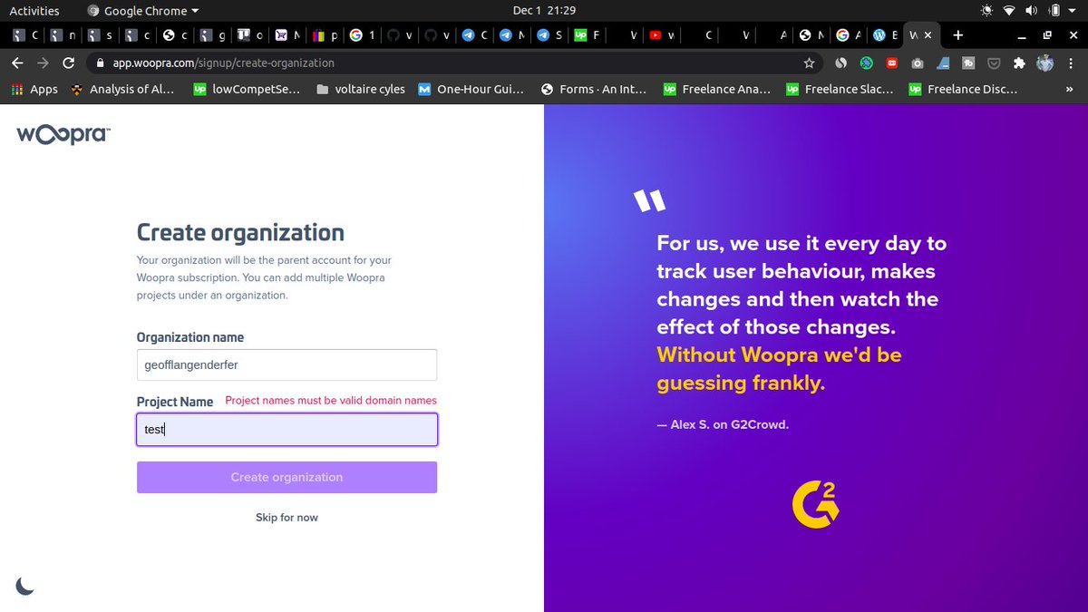Open a new tab with the plus button
This screenshot has width=1088, height=612.
[958, 35]
